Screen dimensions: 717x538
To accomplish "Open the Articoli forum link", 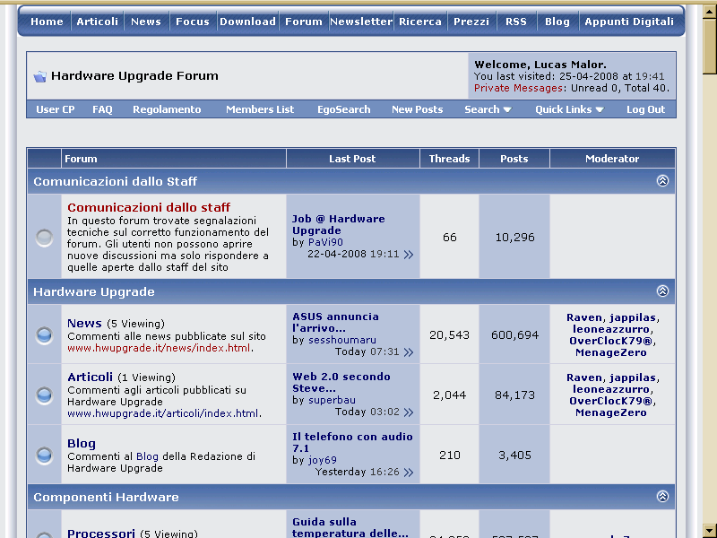I will [90, 377].
